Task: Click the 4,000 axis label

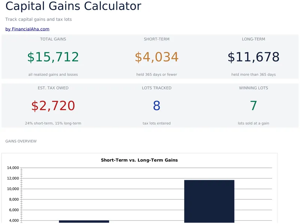Action: (14, 220)
